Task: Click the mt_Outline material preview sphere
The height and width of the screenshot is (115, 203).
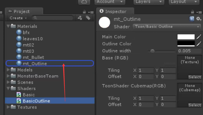Action: tap(105, 22)
